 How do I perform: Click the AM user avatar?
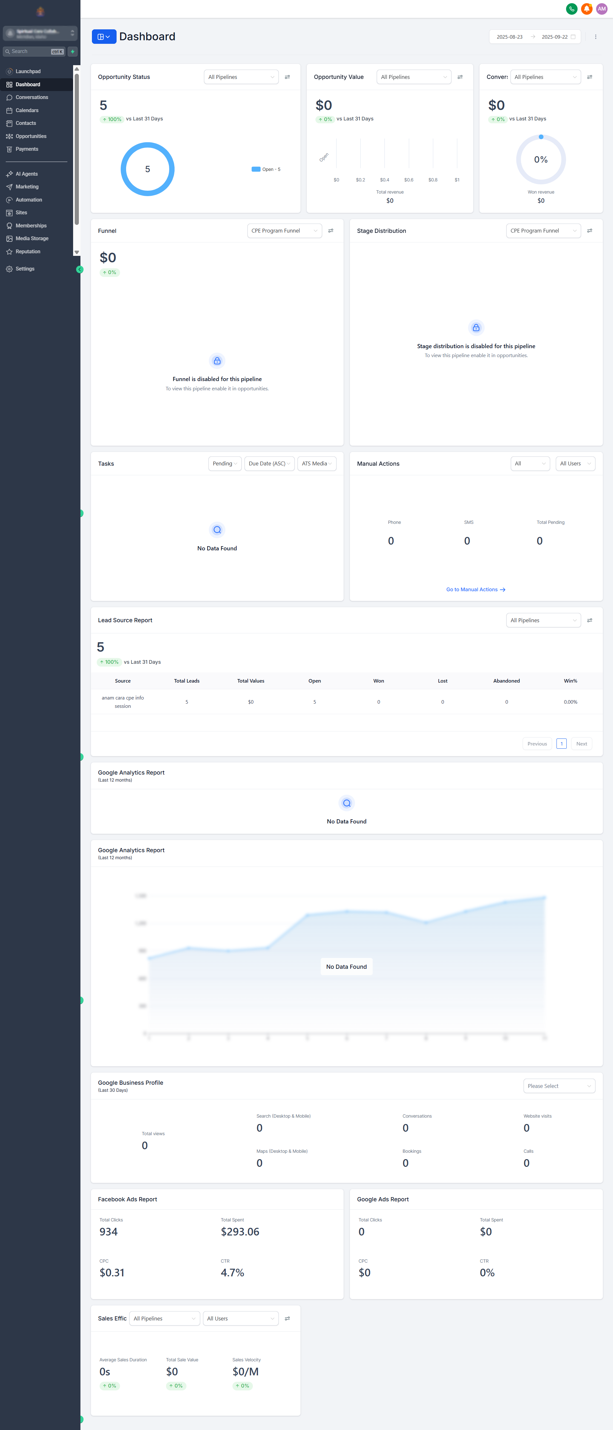[x=602, y=9]
